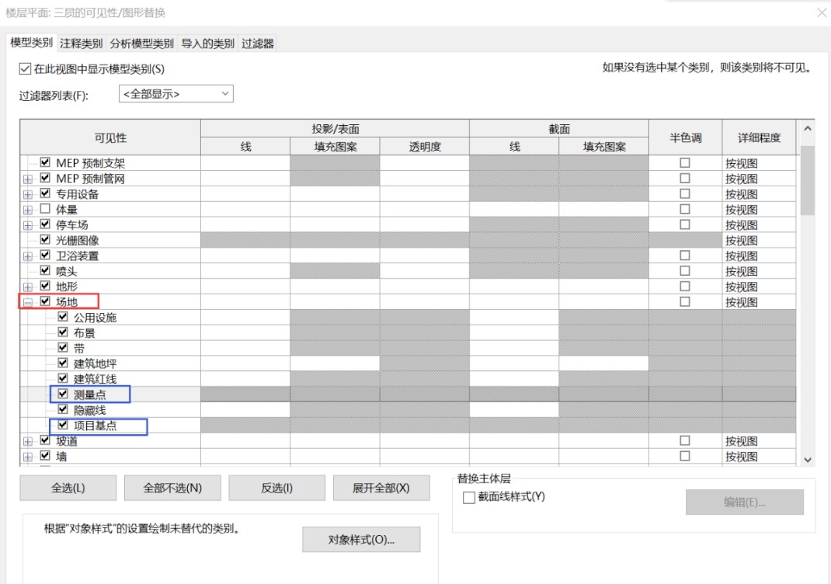
Task: Enable 半色调 for MEP 预制支架
Action: coord(685,162)
